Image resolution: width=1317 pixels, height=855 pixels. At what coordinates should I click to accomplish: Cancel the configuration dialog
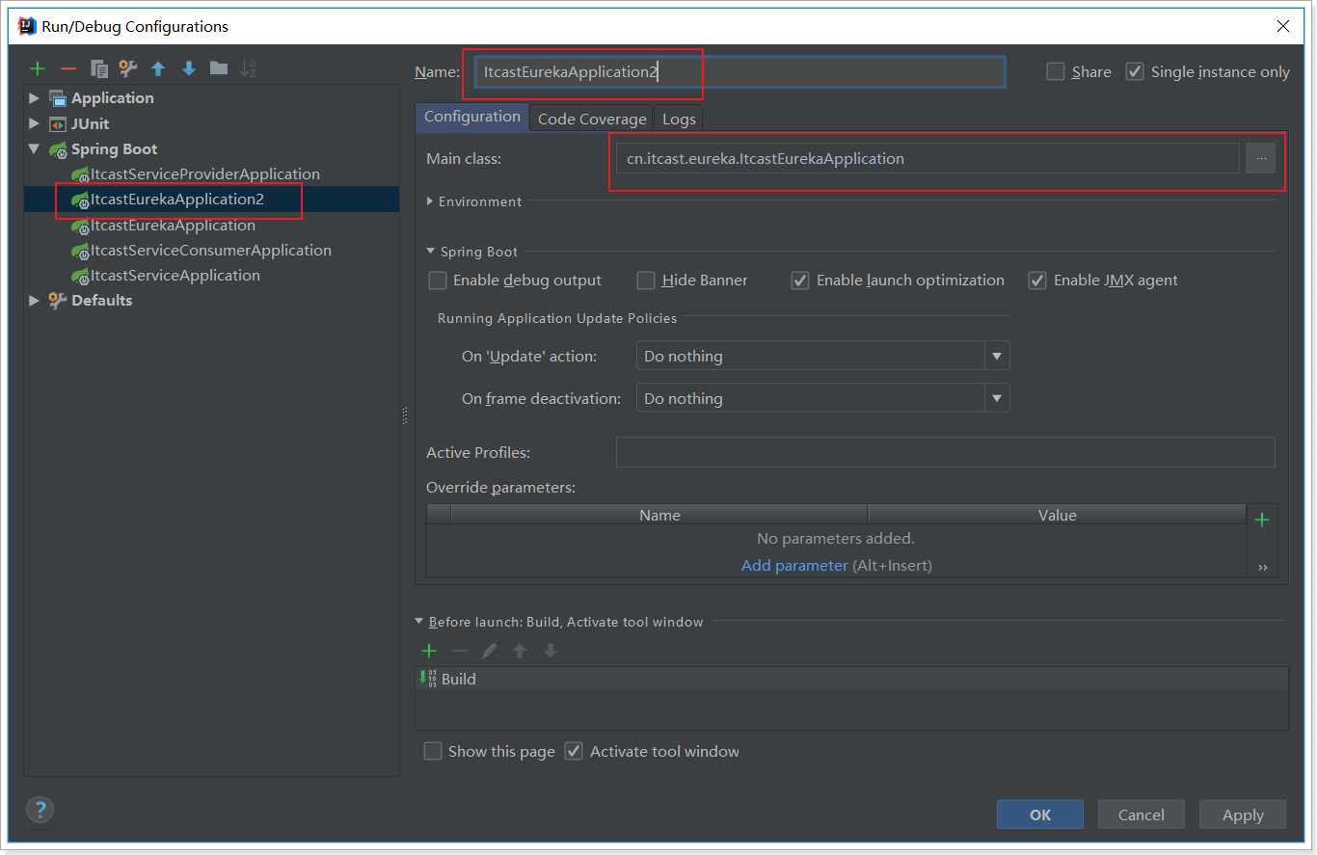(1142, 815)
